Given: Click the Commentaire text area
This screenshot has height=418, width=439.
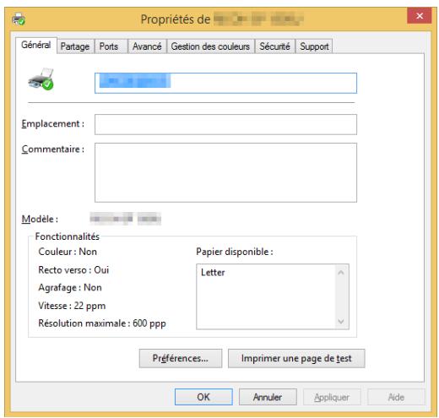Looking at the screenshot, I should (225, 172).
